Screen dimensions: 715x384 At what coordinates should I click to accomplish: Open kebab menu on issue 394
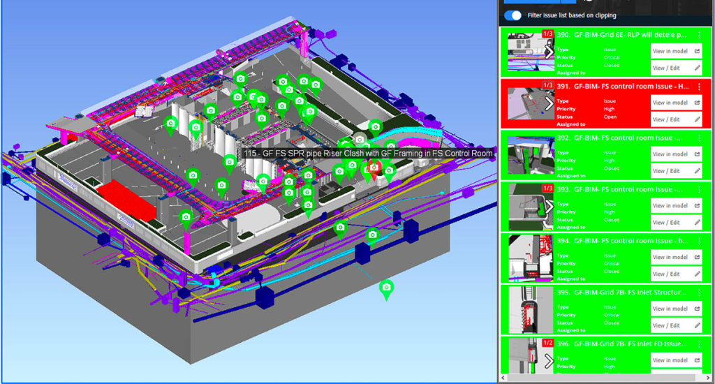(699, 241)
